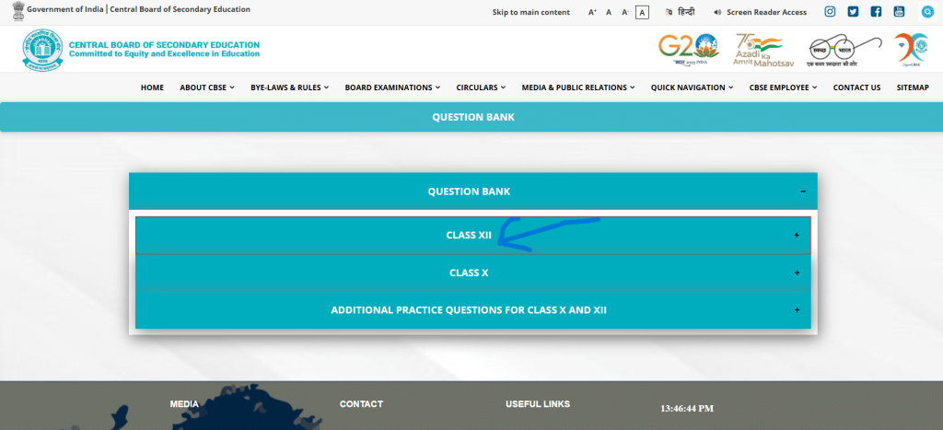The image size is (943, 430).
Task: Open the Swachh Bharat spectacles logo
Action: pyautogui.click(x=844, y=51)
